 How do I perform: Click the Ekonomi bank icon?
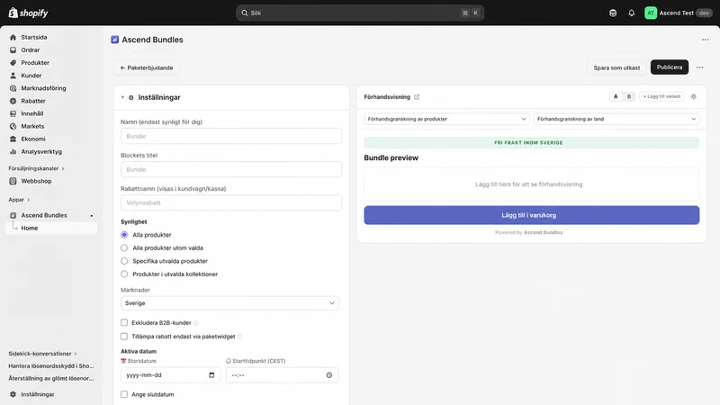13,139
